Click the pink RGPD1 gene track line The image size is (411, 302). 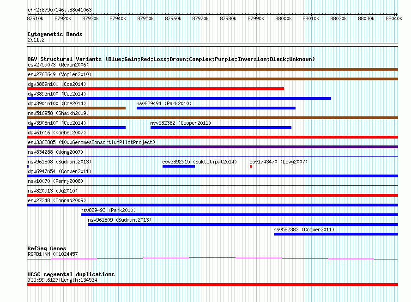point(212,259)
